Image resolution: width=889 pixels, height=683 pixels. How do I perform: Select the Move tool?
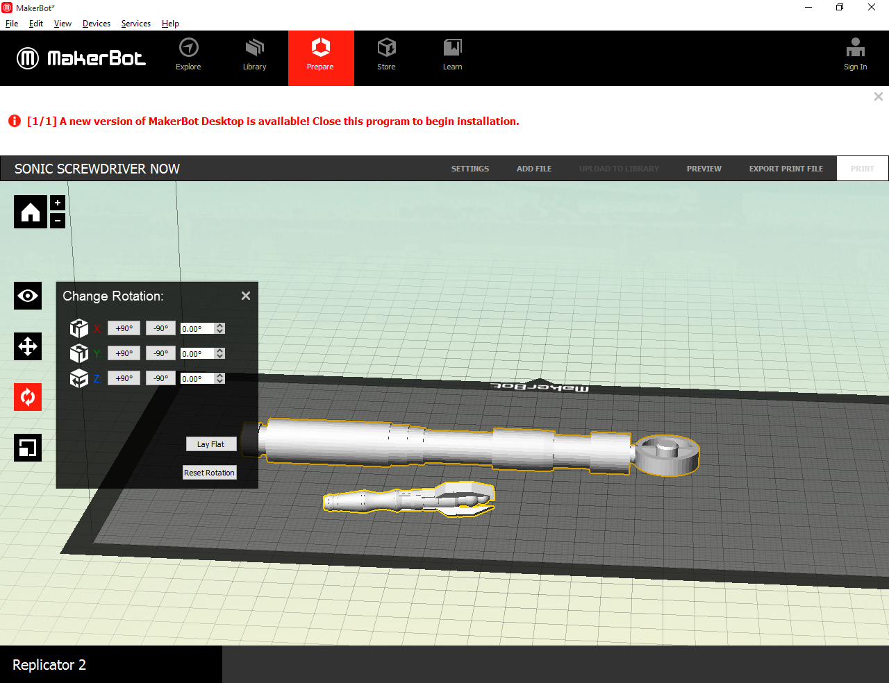click(x=28, y=346)
